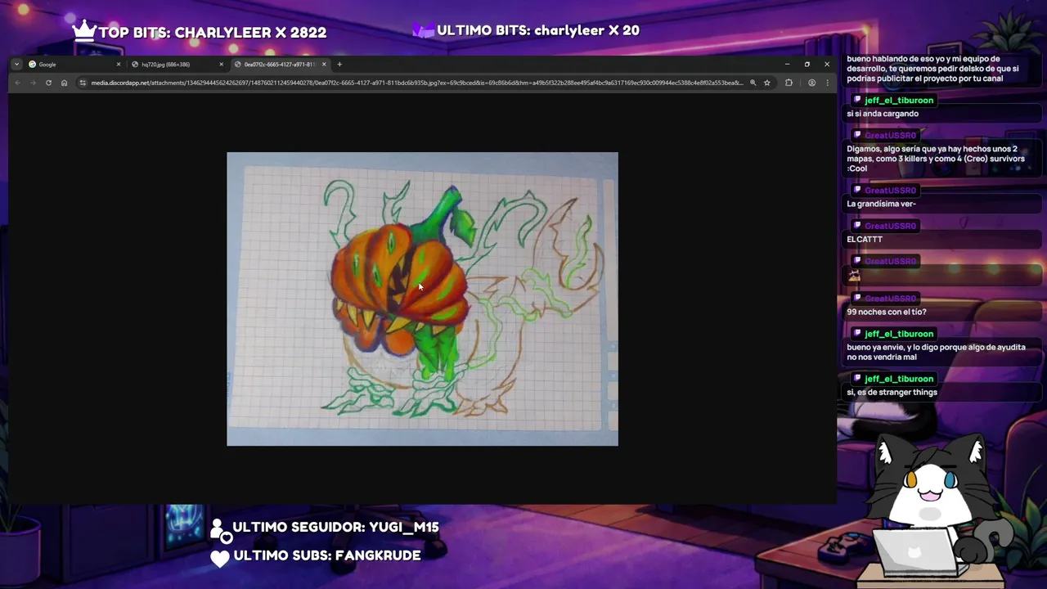Image resolution: width=1047 pixels, height=589 pixels.
Task: Close the Google tab
Action: click(x=118, y=65)
